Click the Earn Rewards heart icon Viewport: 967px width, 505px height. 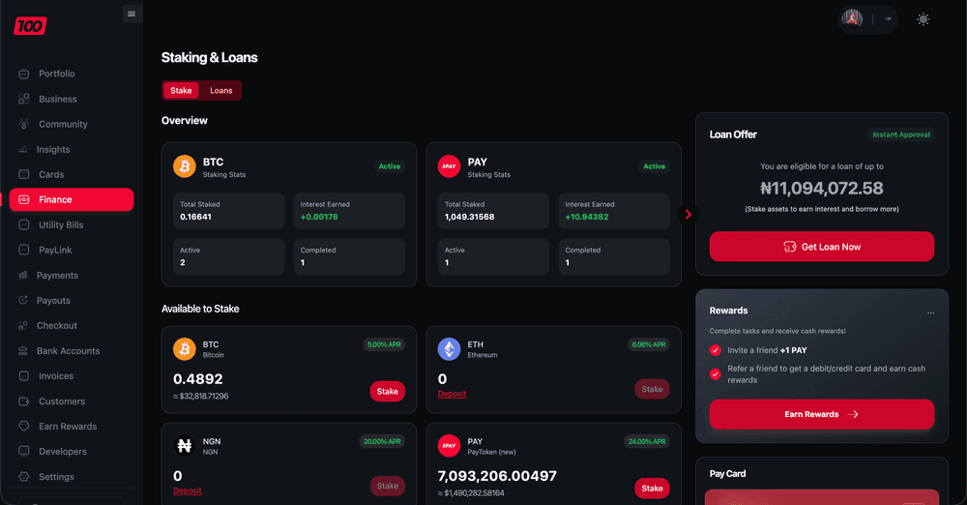tap(24, 426)
